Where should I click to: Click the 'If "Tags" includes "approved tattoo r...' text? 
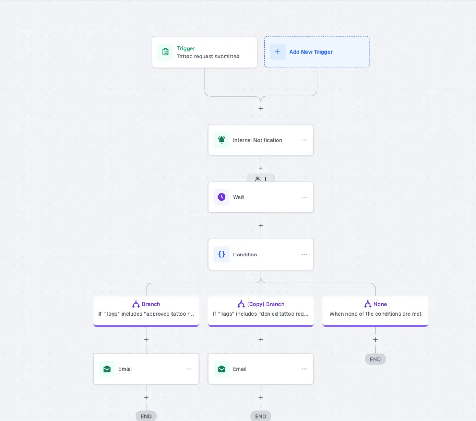pyautogui.click(x=146, y=314)
